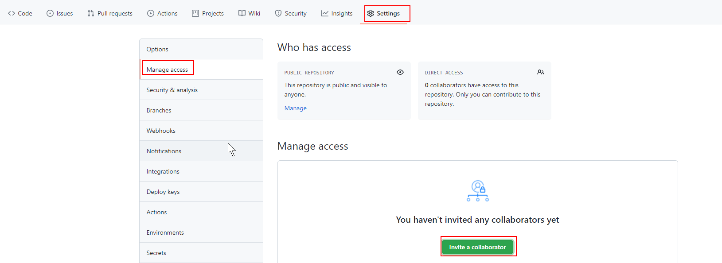Open Secrets settings
Viewport: 722px width, 263px height.
pyautogui.click(x=201, y=253)
